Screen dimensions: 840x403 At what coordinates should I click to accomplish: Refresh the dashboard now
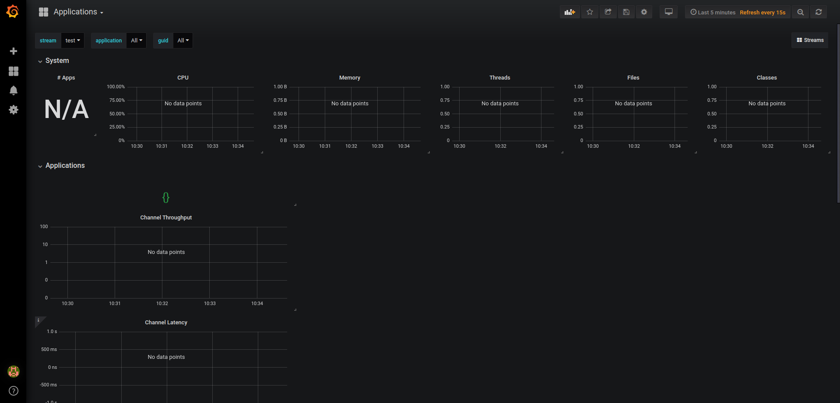click(x=819, y=12)
